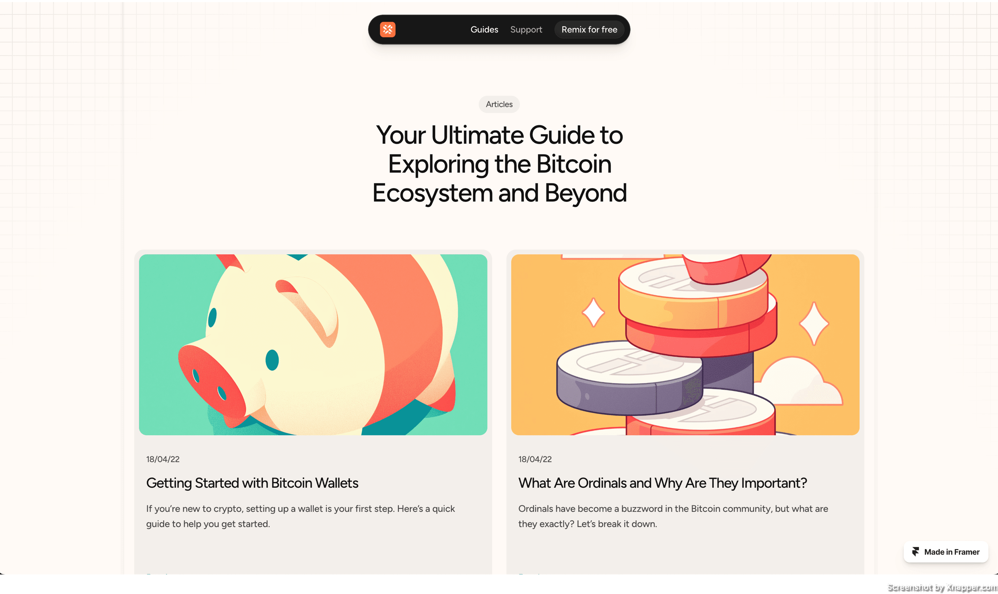The image size is (998, 594).
Task: Click the Remix for free button
Action: 589,30
